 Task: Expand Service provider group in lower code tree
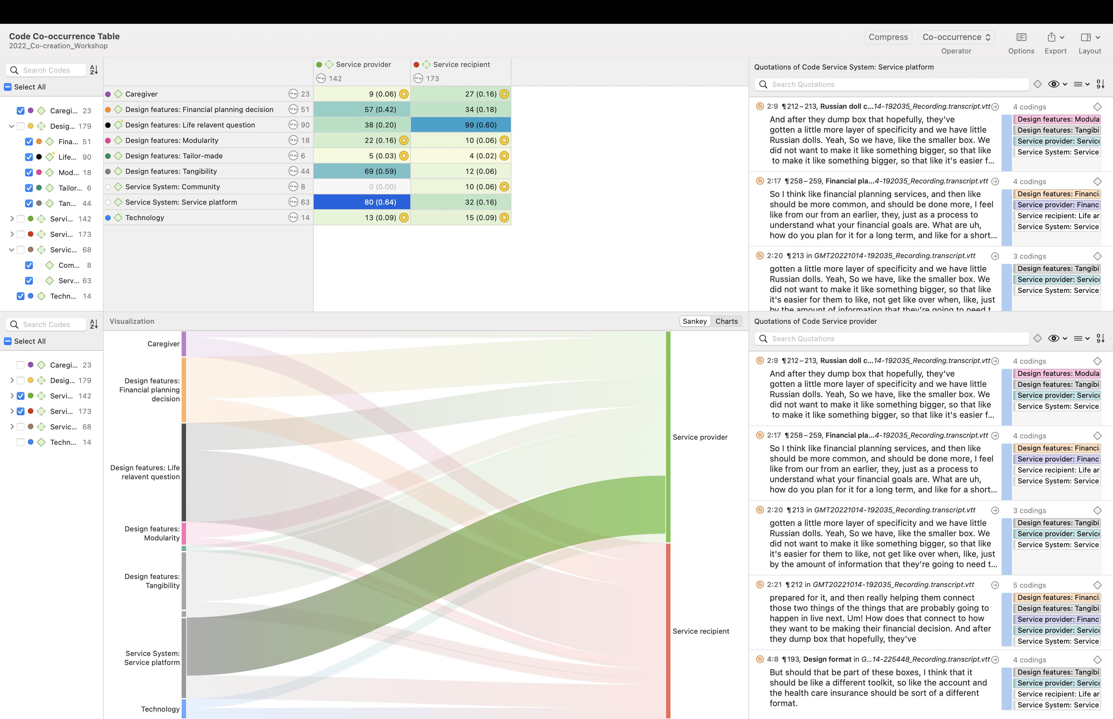[12, 396]
